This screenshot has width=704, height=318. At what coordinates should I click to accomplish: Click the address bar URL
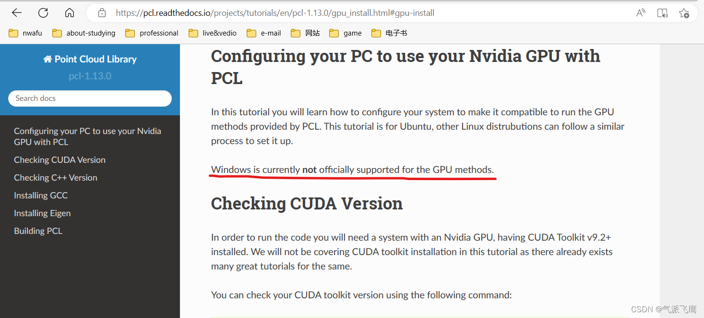click(x=274, y=13)
